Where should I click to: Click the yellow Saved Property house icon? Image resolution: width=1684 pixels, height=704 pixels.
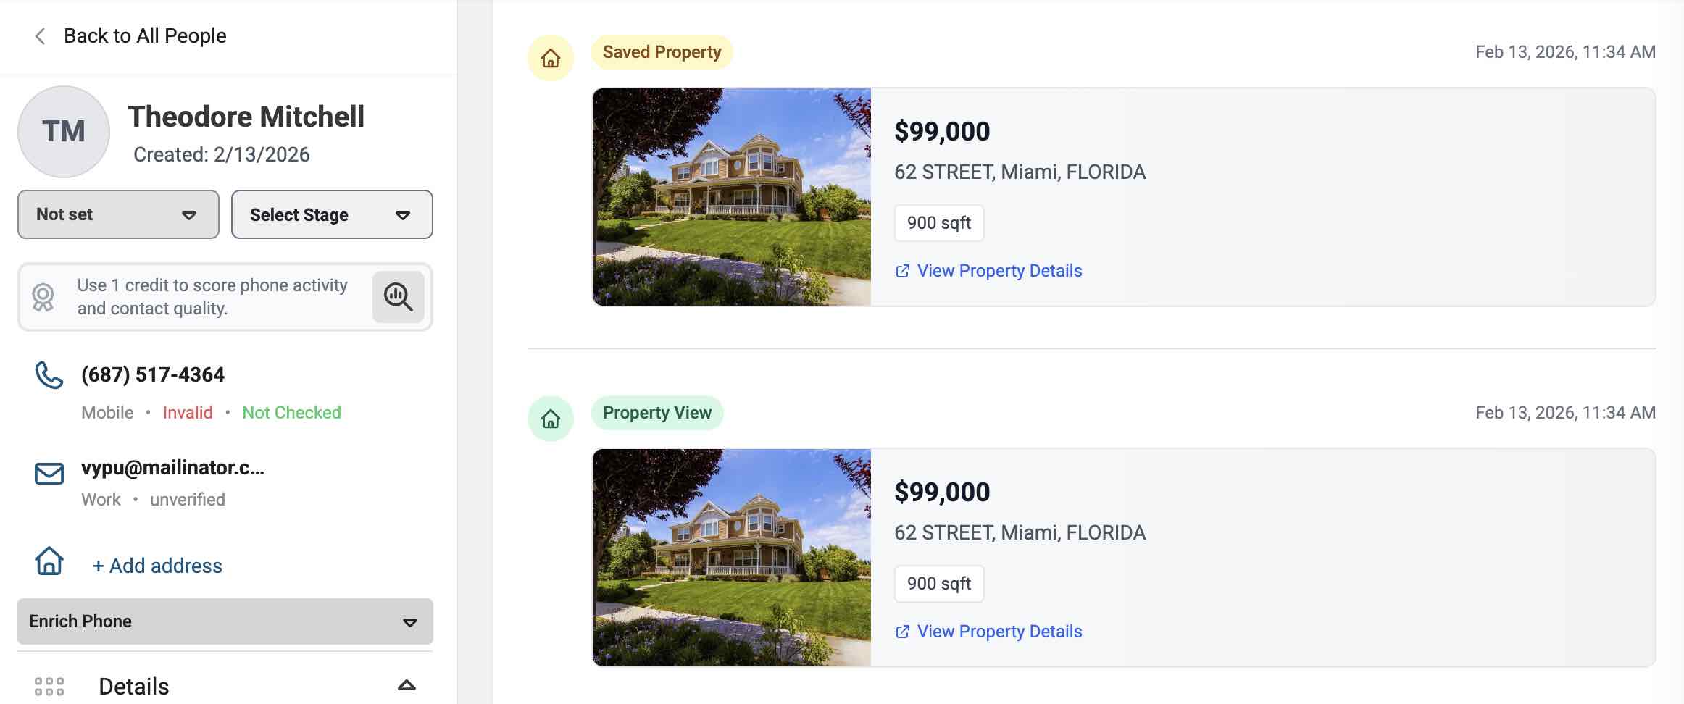(x=551, y=58)
